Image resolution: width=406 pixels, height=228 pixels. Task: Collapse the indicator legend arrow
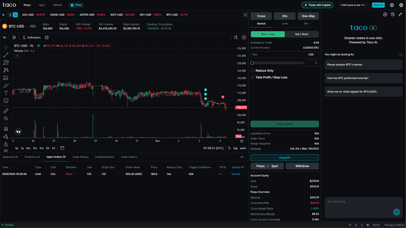pyautogui.click(x=17, y=56)
